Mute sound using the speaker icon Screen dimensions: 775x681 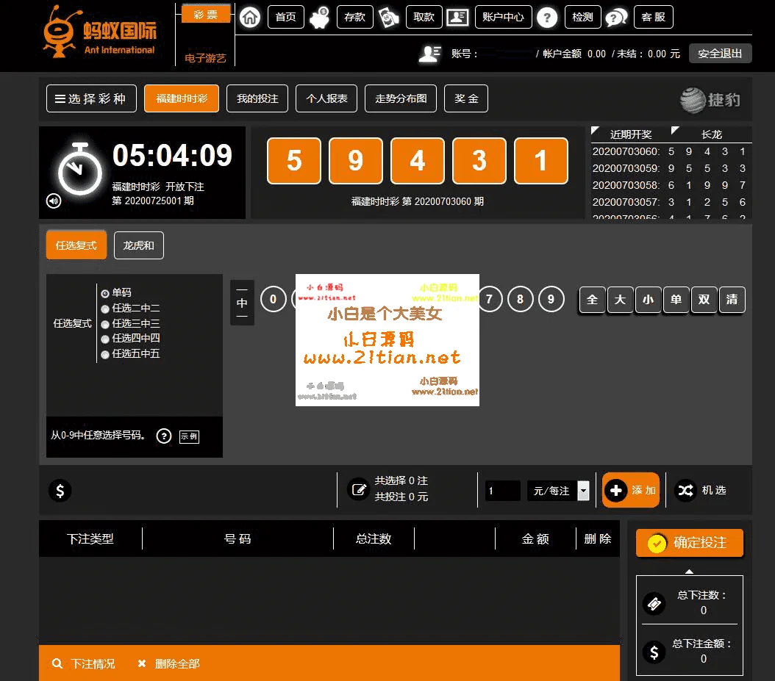[54, 201]
